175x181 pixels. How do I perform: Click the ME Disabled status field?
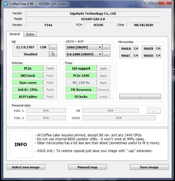click(x=31, y=54)
